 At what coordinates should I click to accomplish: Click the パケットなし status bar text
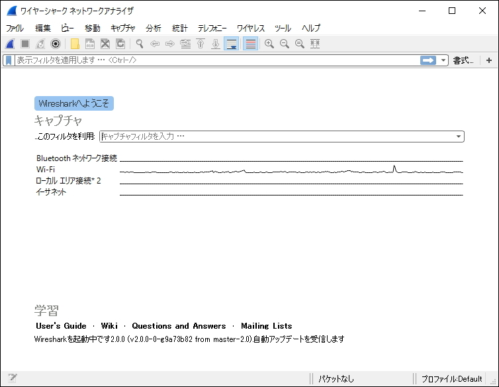point(336,378)
